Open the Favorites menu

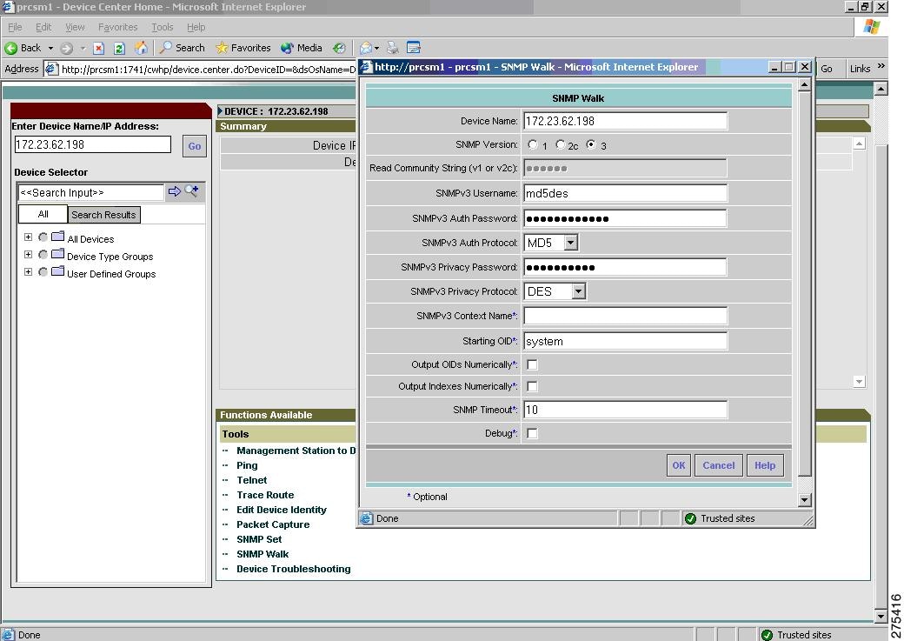point(117,27)
